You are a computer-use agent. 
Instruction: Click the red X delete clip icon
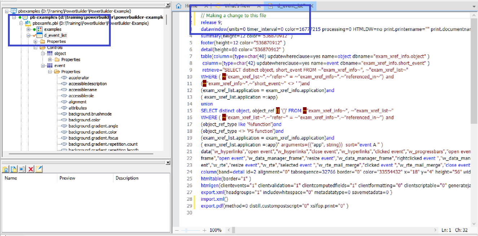tap(31, 169)
